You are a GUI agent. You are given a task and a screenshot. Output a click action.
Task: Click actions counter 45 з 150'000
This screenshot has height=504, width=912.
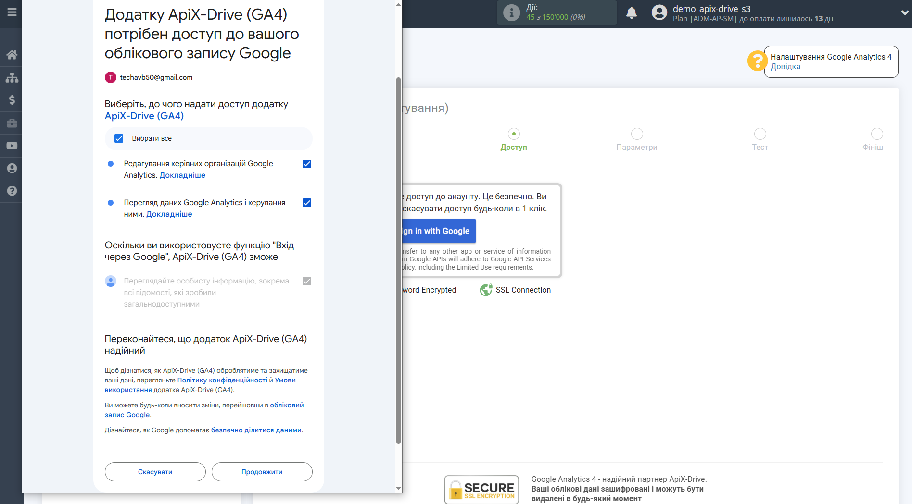[556, 17]
